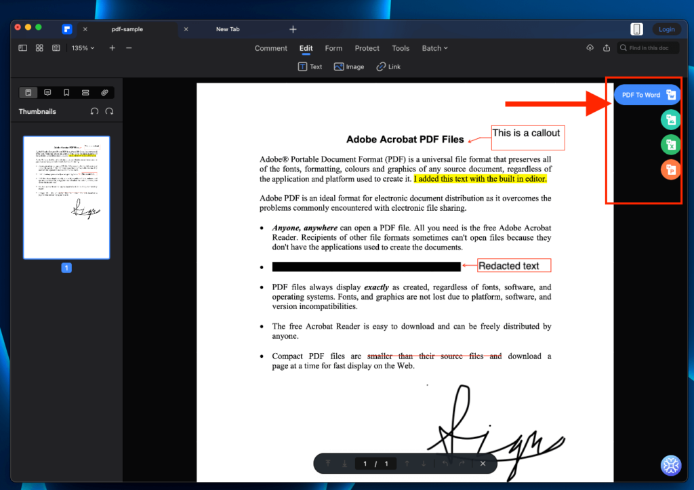Click the share icon in the top toolbar
The height and width of the screenshot is (490, 694).
point(607,48)
